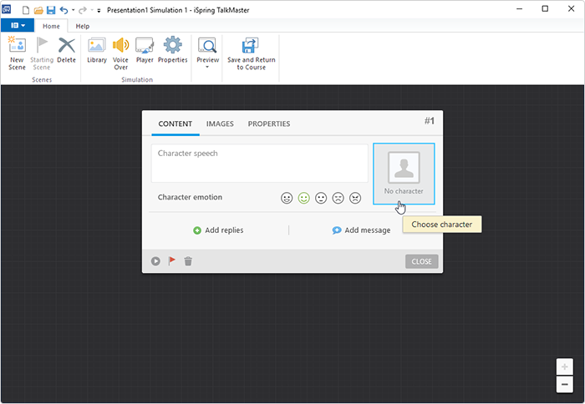Viewport: 585px width, 404px height.
Task: Set starting scene with red flag icon
Action: click(171, 261)
